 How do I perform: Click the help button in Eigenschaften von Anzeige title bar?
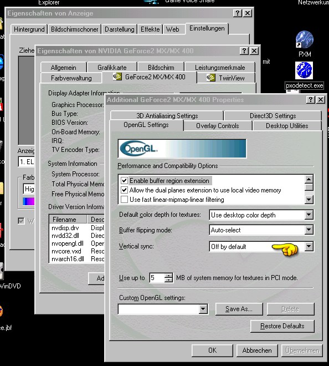click(238, 13)
